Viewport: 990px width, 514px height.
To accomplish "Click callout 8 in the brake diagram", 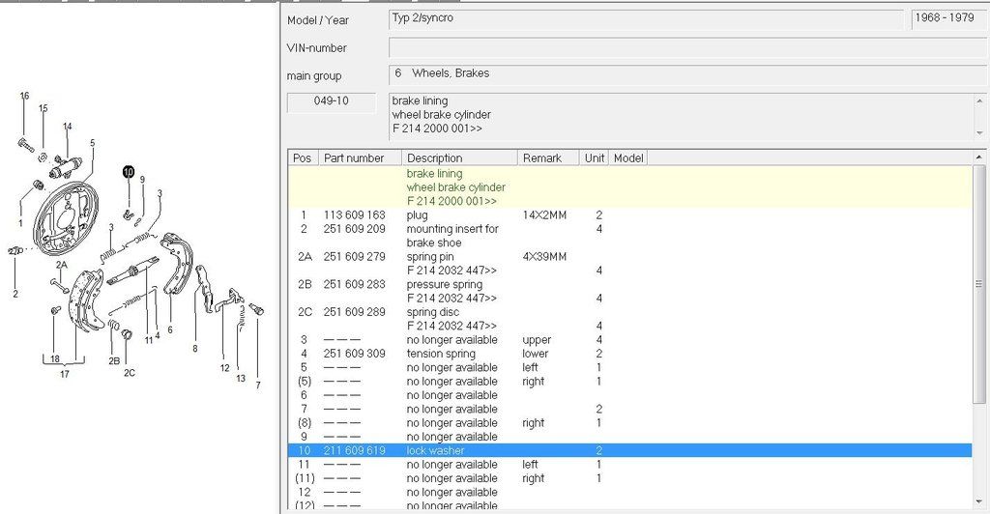I will [x=195, y=348].
